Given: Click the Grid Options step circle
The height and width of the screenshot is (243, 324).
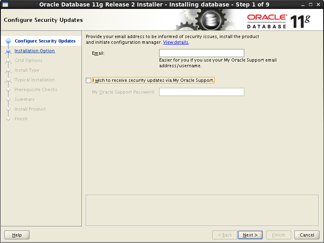Looking at the screenshot, I should [9, 60].
